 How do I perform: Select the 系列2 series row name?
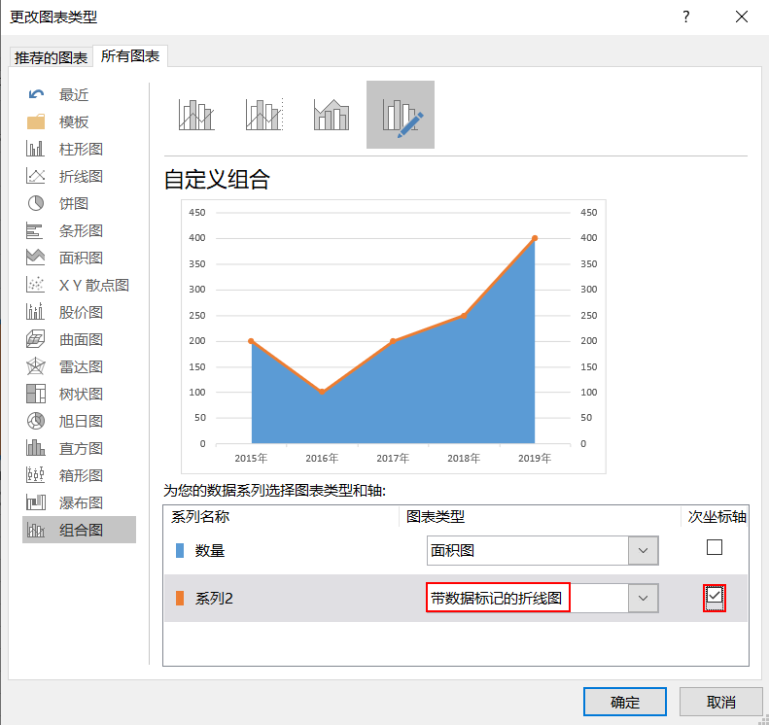214,598
